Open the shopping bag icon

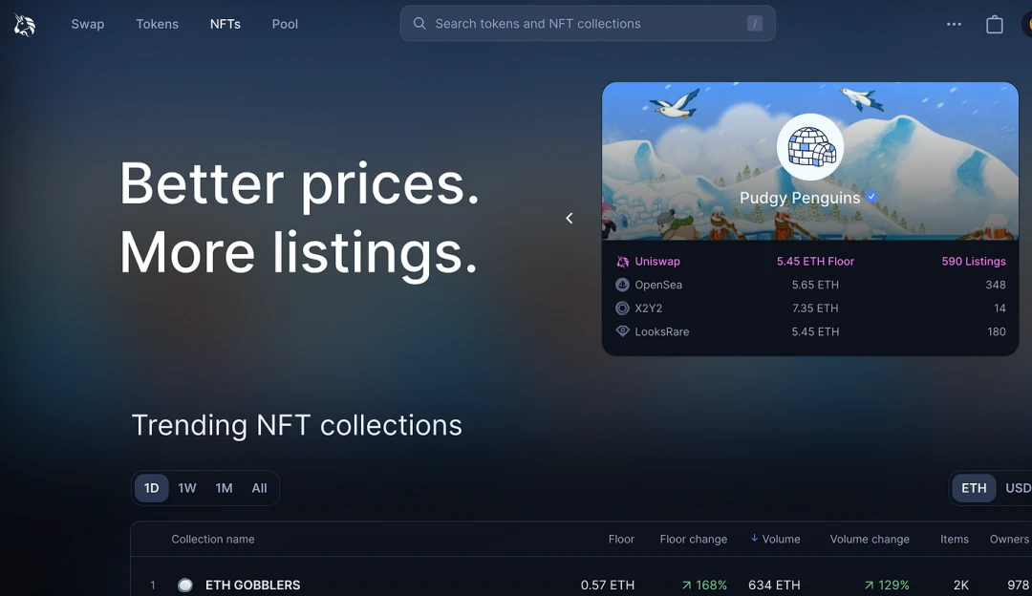click(995, 25)
